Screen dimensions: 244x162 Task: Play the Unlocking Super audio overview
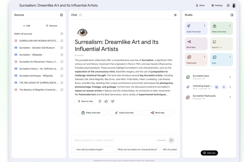click(224, 87)
